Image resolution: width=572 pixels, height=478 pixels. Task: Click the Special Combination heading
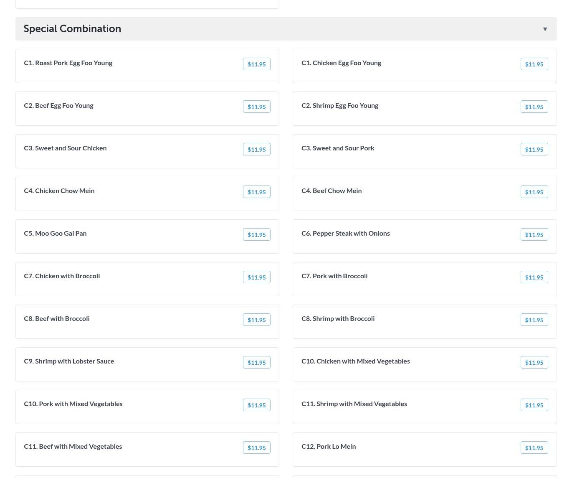72,29
